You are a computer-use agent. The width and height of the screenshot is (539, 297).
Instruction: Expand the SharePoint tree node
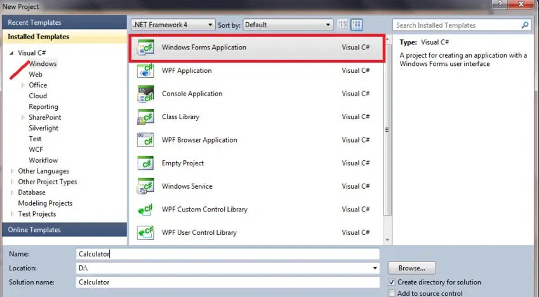point(23,117)
